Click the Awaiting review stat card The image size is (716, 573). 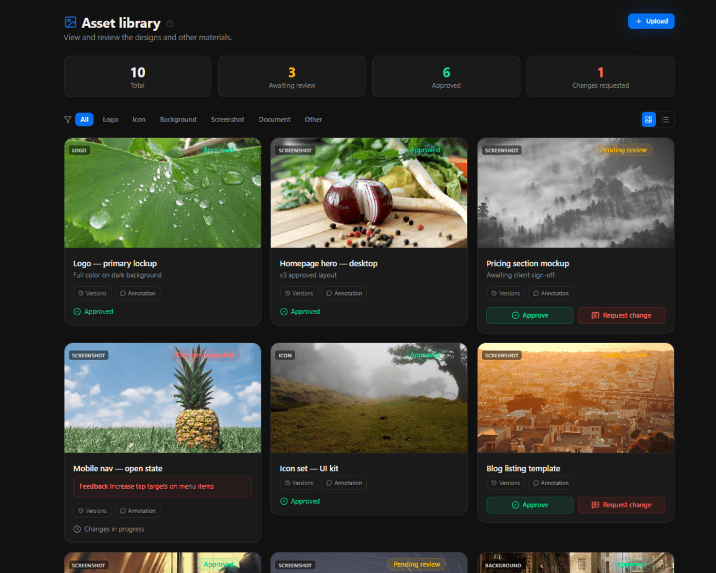click(x=292, y=76)
